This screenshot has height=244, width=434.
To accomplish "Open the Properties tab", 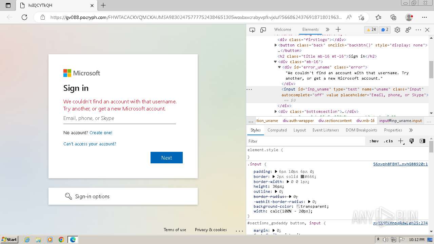I will click(x=393, y=130).
